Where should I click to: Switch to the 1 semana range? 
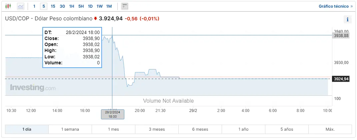click(70, 129)
